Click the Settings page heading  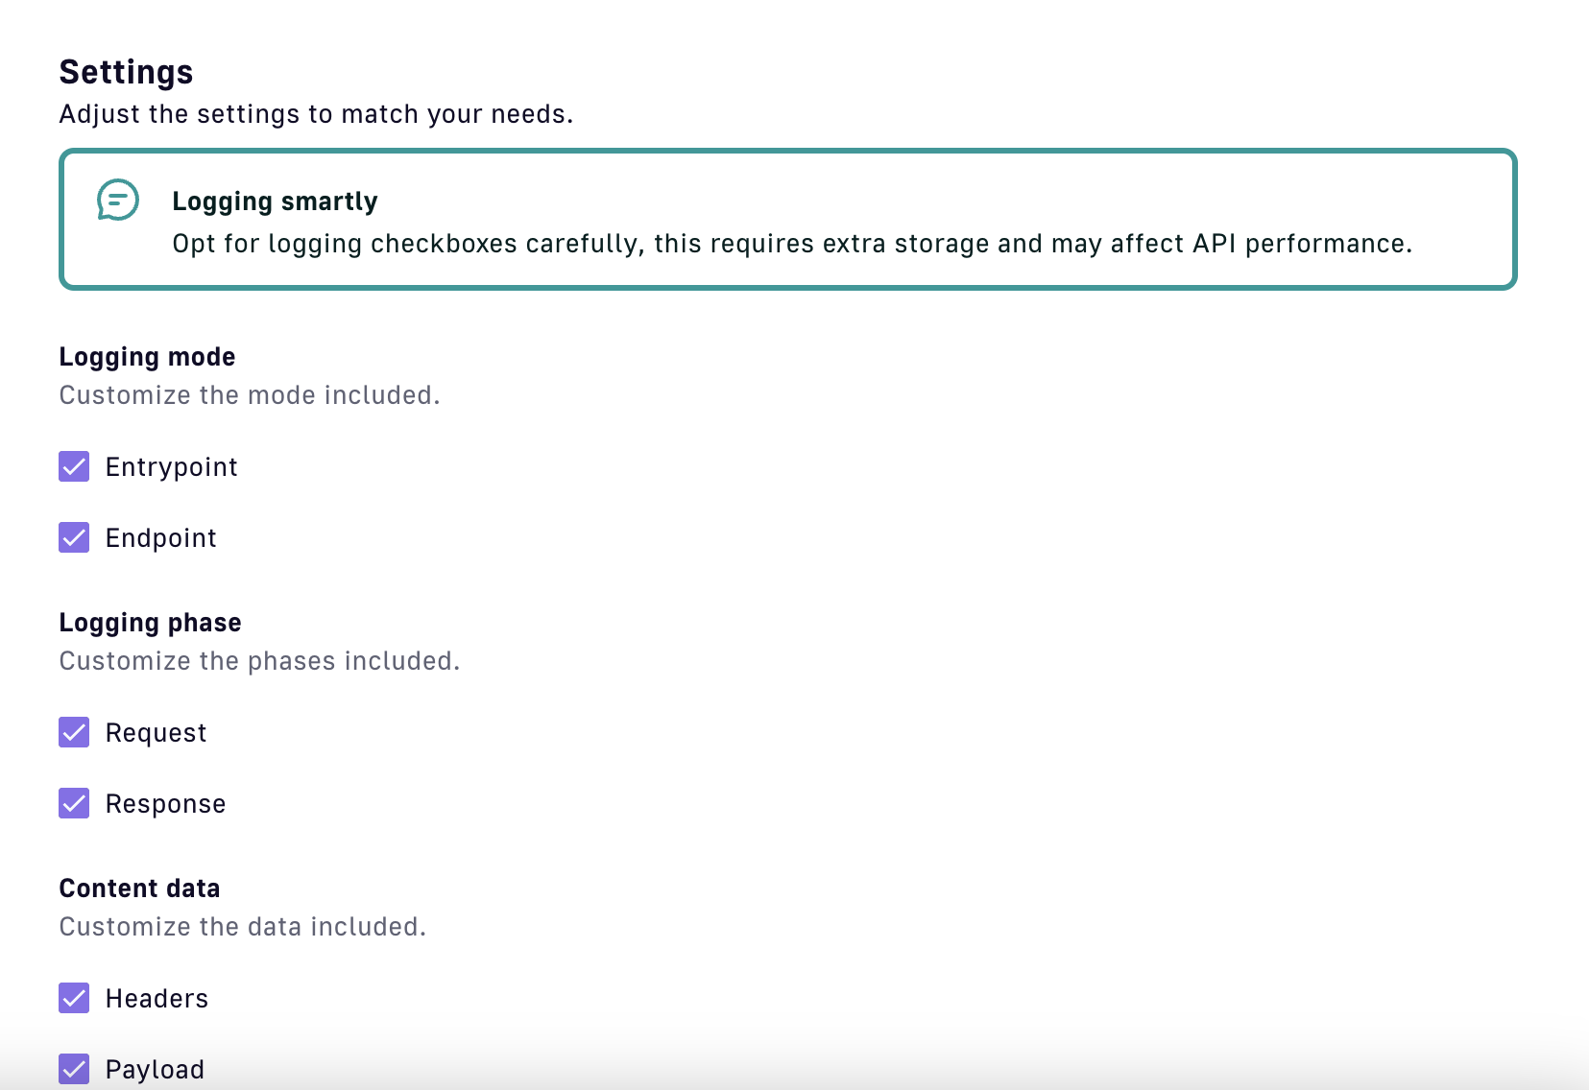point(126,72)
